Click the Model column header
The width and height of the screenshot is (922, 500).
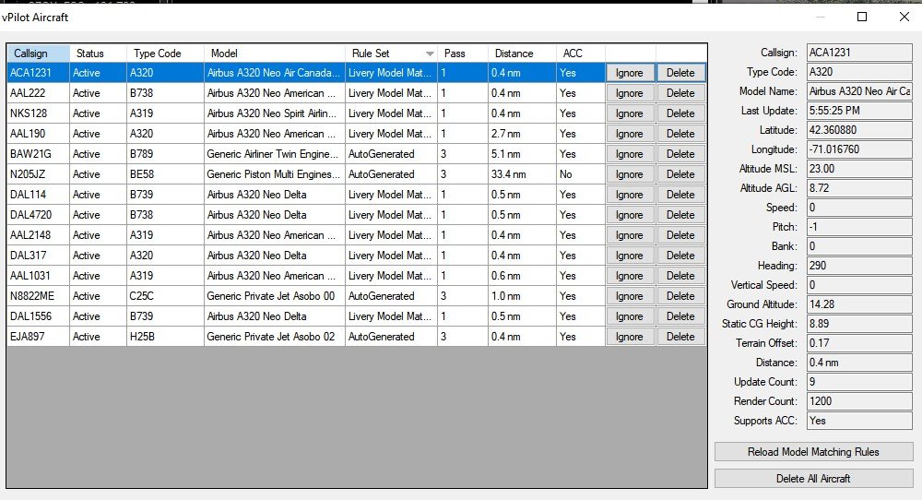point(274,54)
